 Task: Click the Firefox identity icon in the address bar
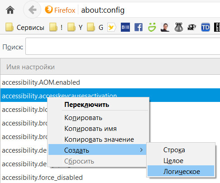tap(49, 10)
